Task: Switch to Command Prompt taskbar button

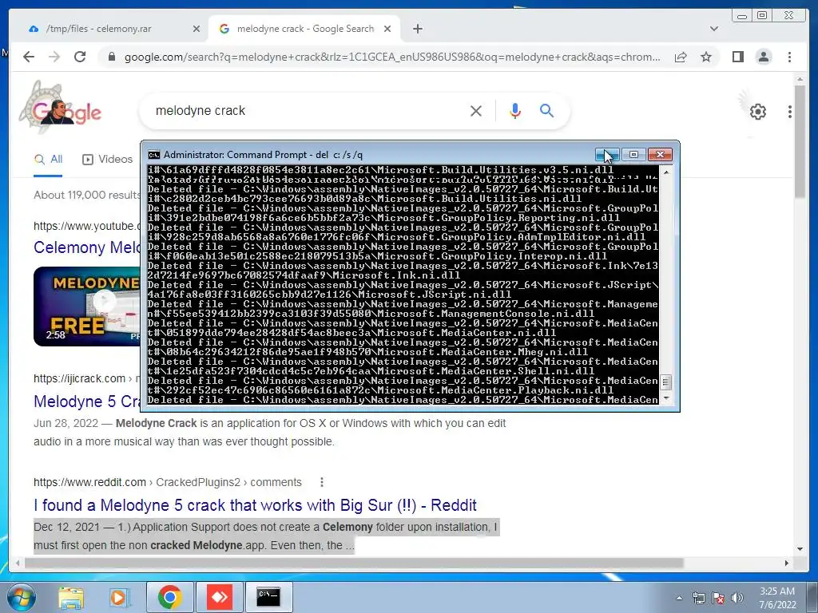Action: (x=268, y=597)
